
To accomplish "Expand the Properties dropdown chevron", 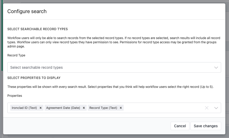I will pos(216,108).
